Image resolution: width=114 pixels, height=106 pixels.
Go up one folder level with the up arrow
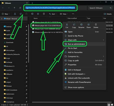point(14,8)
